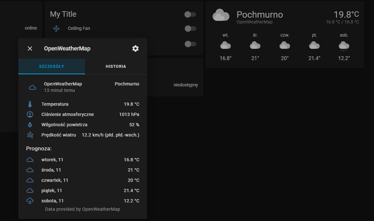
Task: Click the thermometer icon next to Temperatura
Action: 30,104
